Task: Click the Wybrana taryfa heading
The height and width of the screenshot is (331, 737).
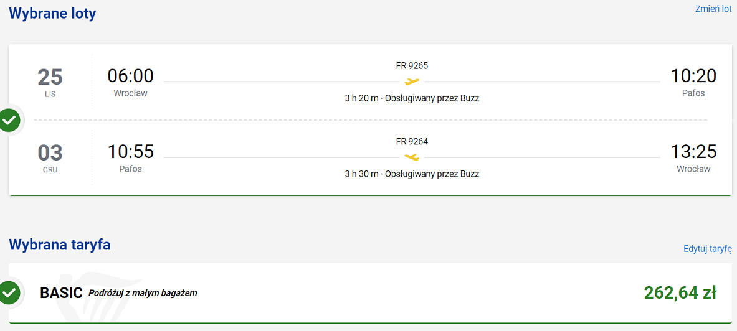Action: tap(60, 244)
